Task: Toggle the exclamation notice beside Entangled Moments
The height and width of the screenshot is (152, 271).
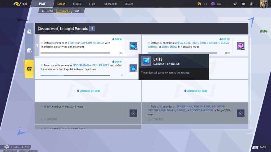Action: point(92,28)
